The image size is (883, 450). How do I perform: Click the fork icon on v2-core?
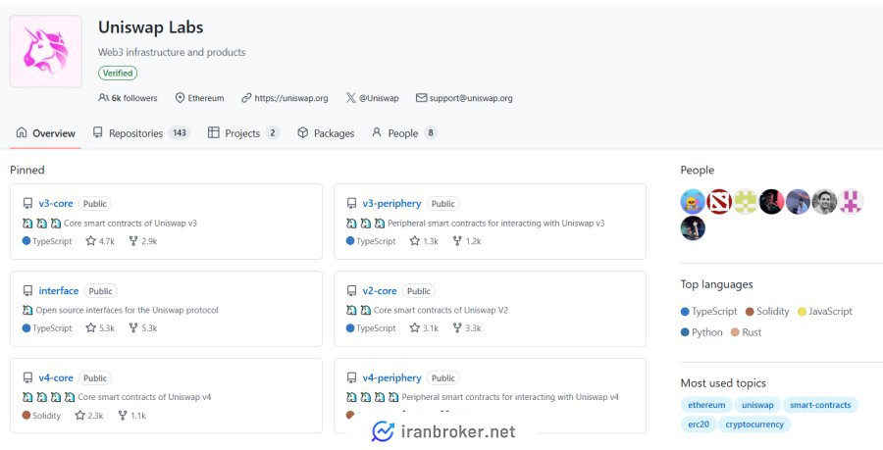click(457, 327)
